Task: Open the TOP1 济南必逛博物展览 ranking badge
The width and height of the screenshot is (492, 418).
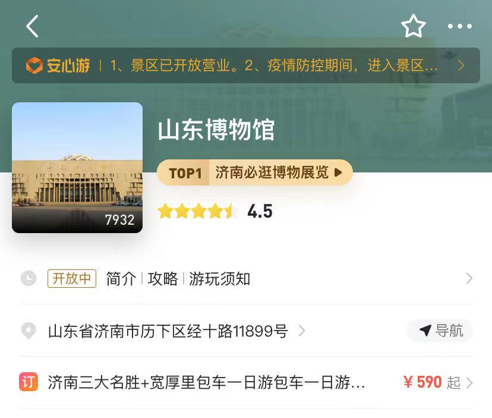Action: pyautogui.click(x=255, y=172)
